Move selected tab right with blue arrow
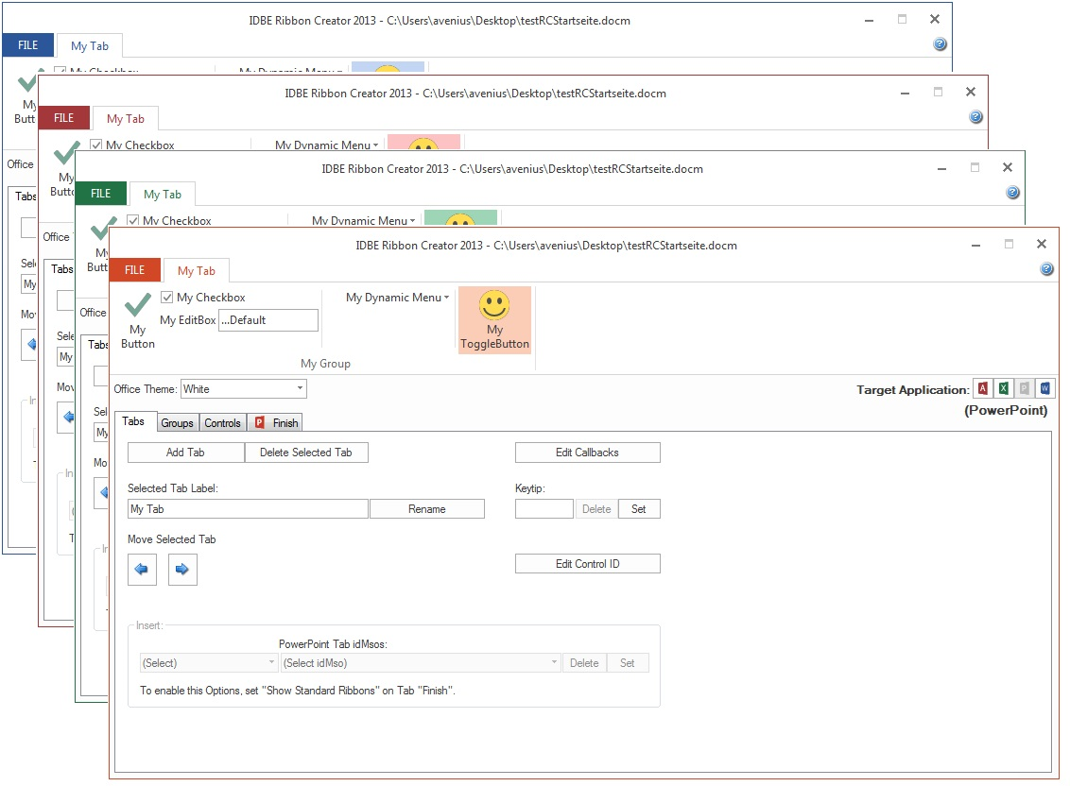Screen dimensions: 1070x786 pos(182,570)
